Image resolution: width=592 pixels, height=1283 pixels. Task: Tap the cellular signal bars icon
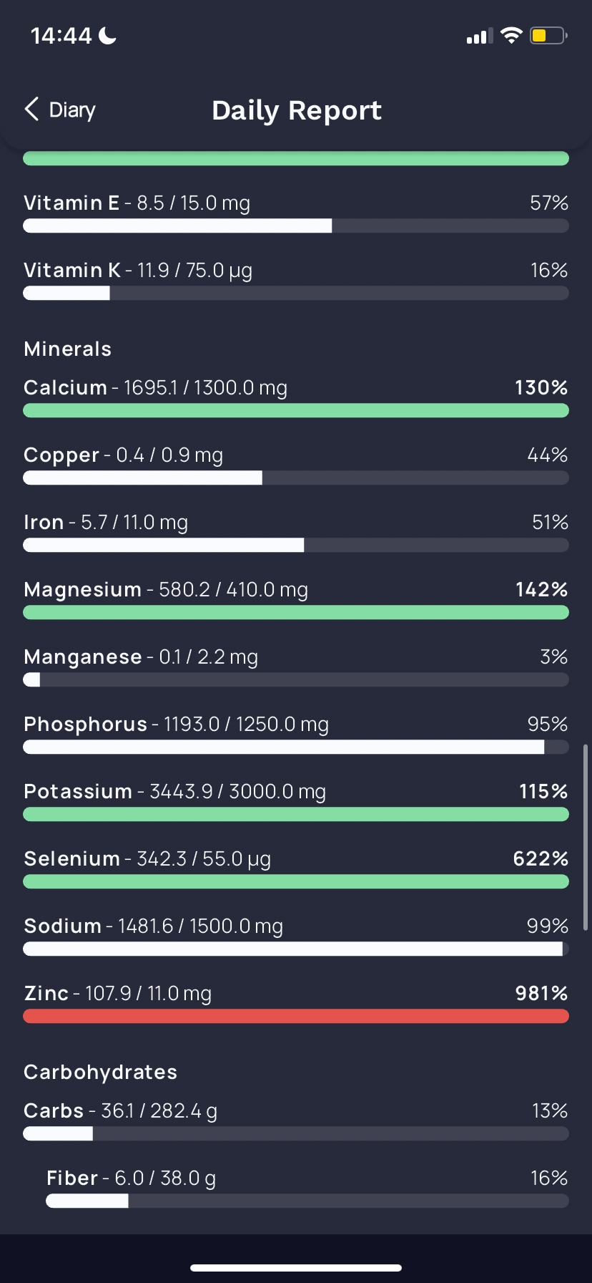pos(480,36)
